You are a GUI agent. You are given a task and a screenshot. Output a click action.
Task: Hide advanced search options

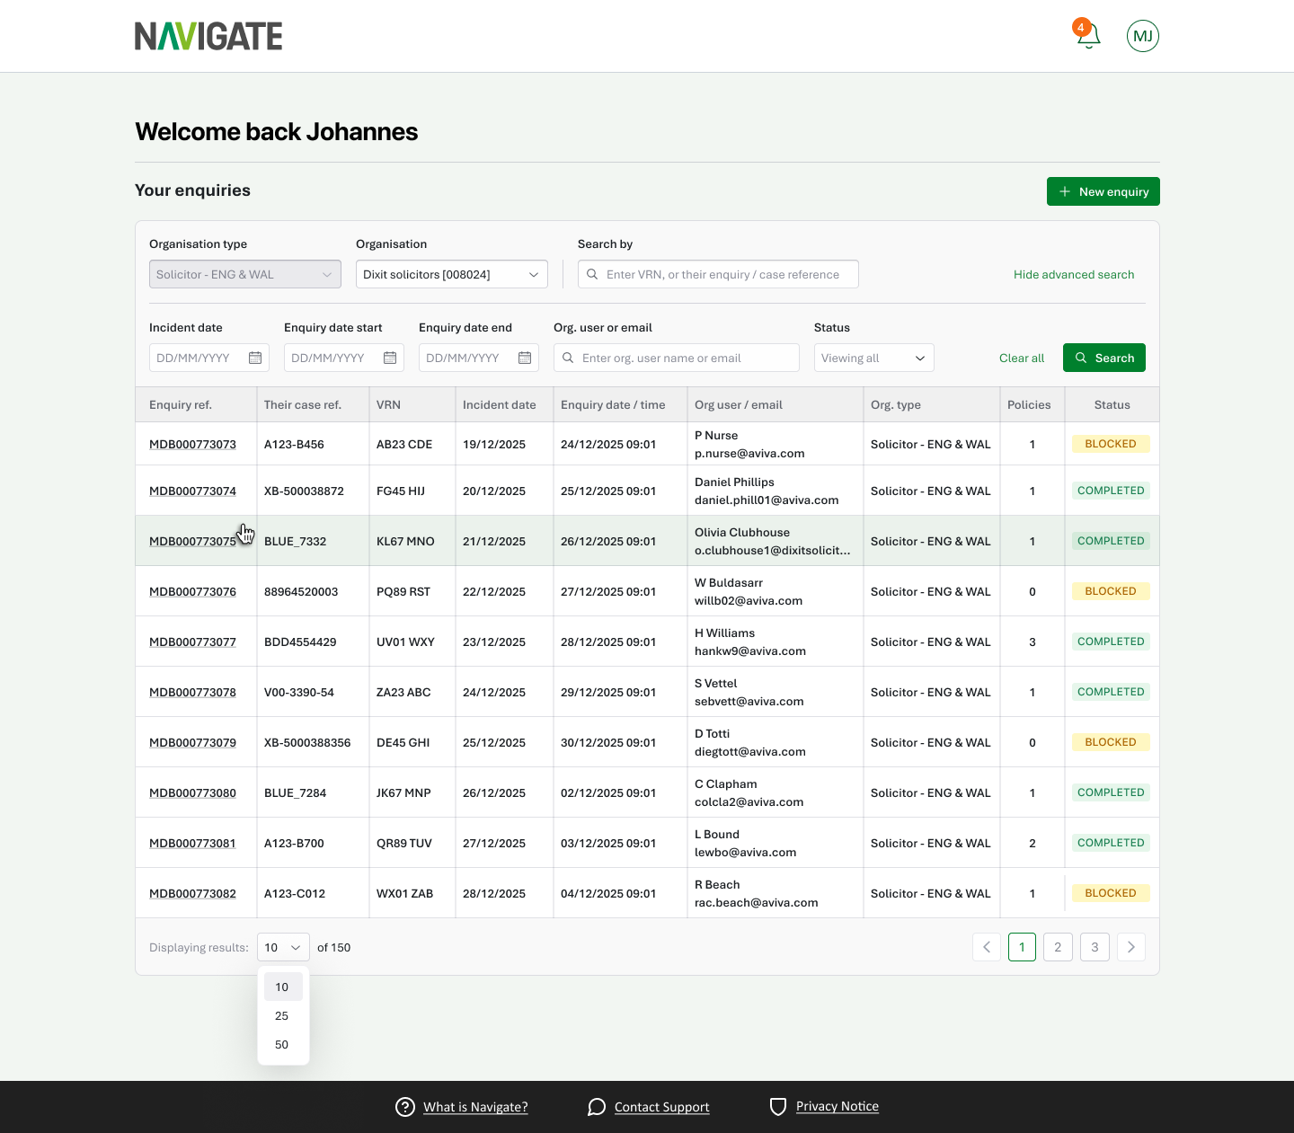coord(1074,274)
